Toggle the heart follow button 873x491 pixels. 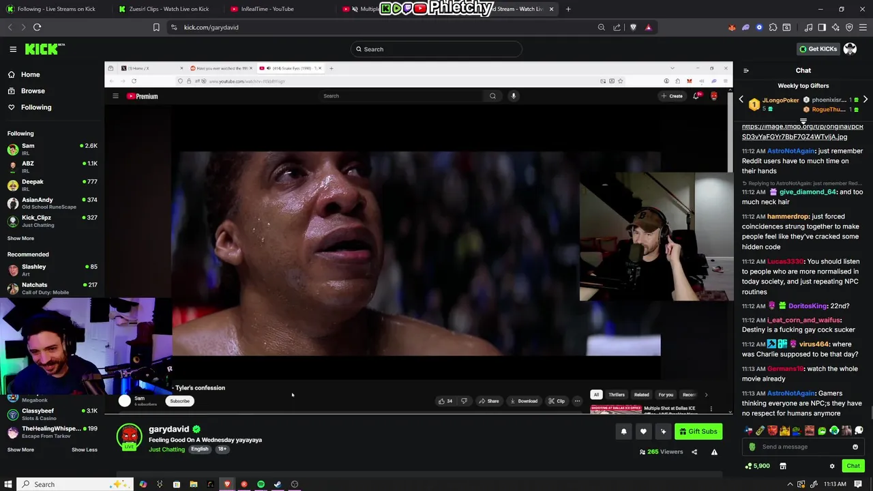tap(643, 431)
